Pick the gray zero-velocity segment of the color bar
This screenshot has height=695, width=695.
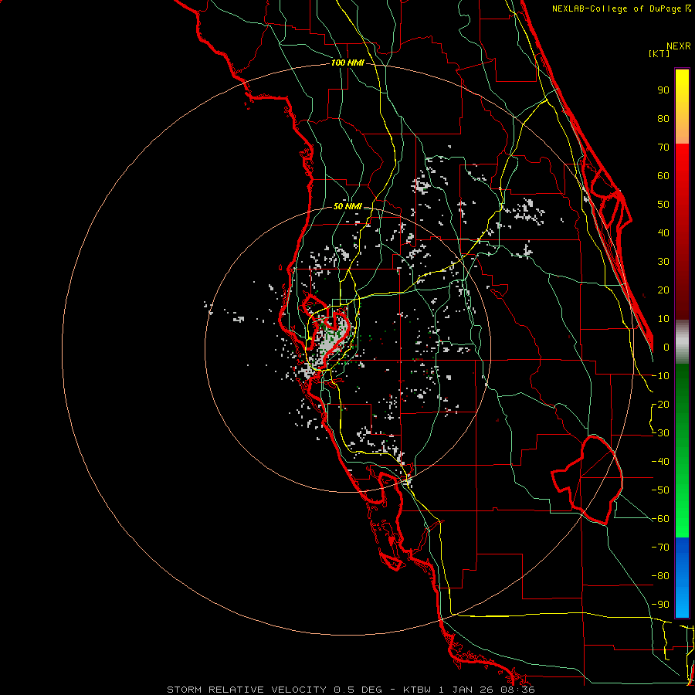point(682,342)
